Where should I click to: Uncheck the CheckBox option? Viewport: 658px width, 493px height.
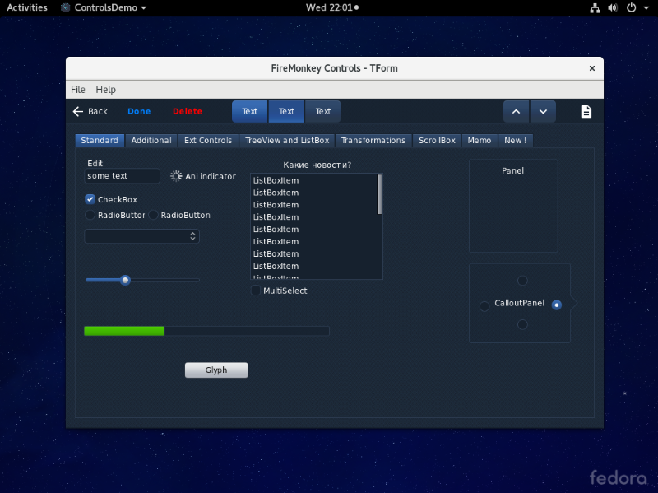coord(90,199)
